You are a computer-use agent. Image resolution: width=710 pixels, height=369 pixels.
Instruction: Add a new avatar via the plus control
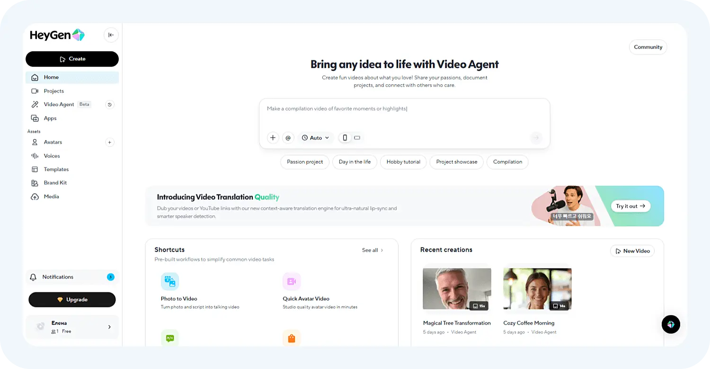109,142
